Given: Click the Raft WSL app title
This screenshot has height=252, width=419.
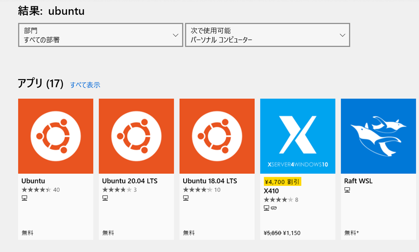Looking at the screenshot, I should [x=358, y=181].
